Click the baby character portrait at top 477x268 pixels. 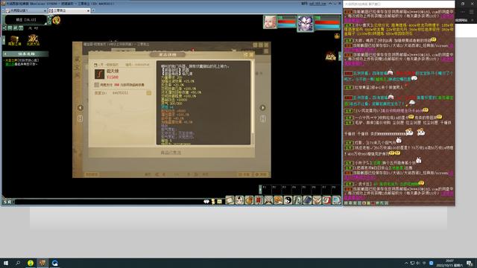tap(270, 22)
